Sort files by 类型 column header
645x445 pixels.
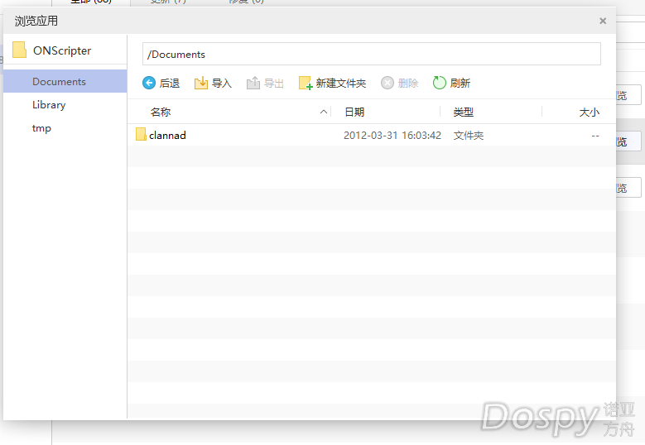click(x=464, y=112)
